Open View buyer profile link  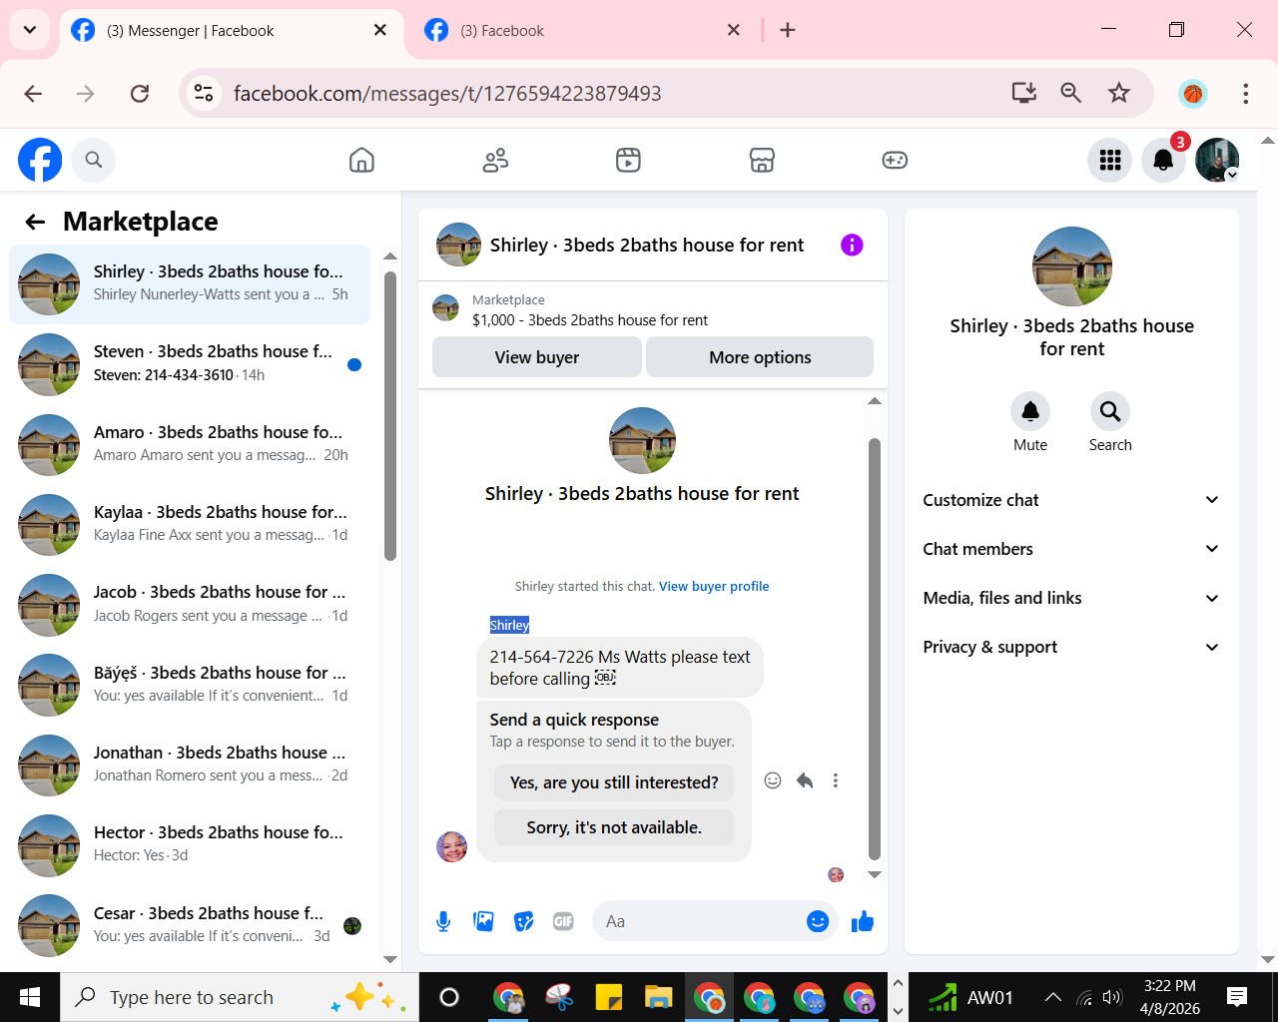[x=714, y=587]
